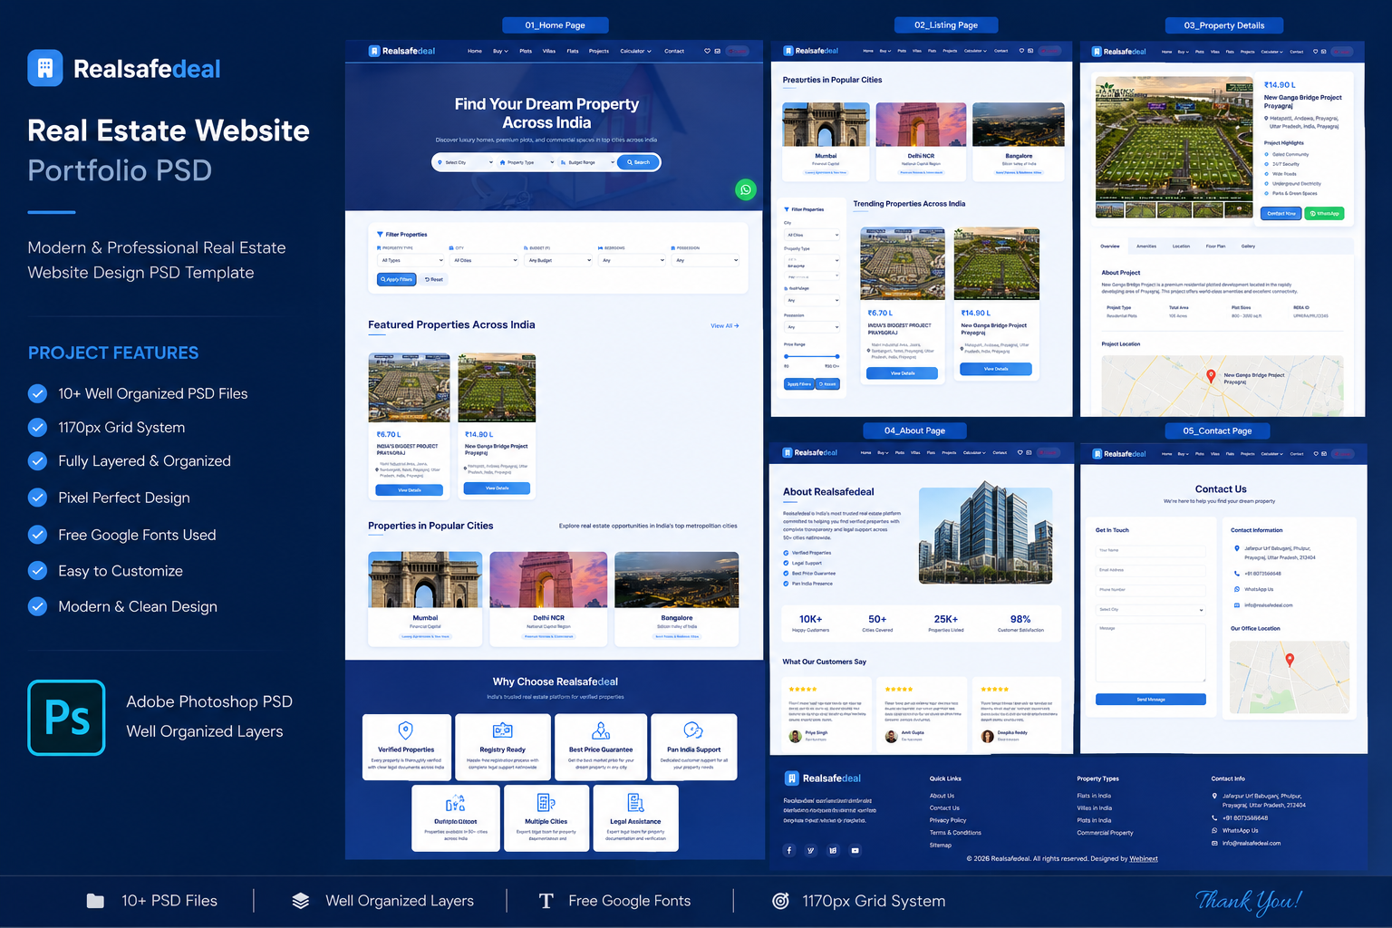The height and width of the screenshot is (928, 1392).
Task: Click Your Name field in Contact form
Action: [x=1151, y=550]
